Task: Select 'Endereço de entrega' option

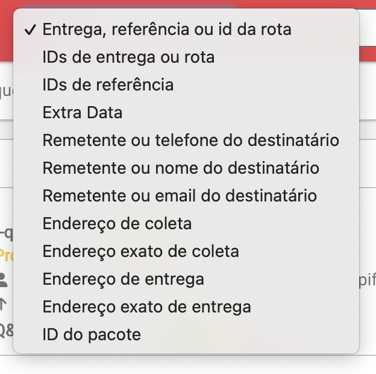Action: click(x=186, y=279)
